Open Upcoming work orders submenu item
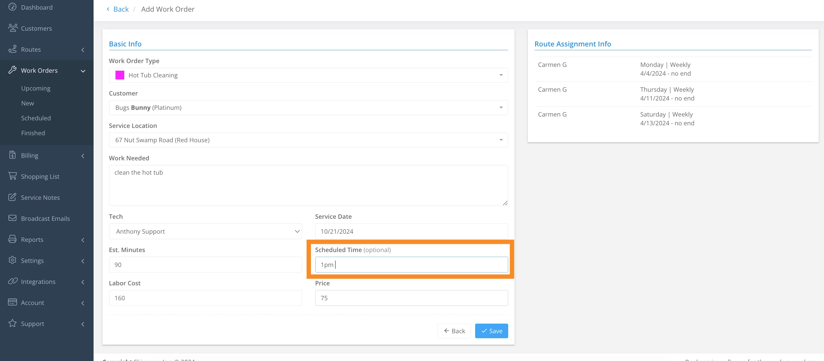Viewport: 824px width, 361px height. click(35, 88)
